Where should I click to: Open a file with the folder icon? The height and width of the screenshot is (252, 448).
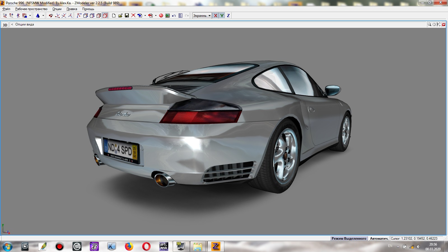[x=120, y=16]
